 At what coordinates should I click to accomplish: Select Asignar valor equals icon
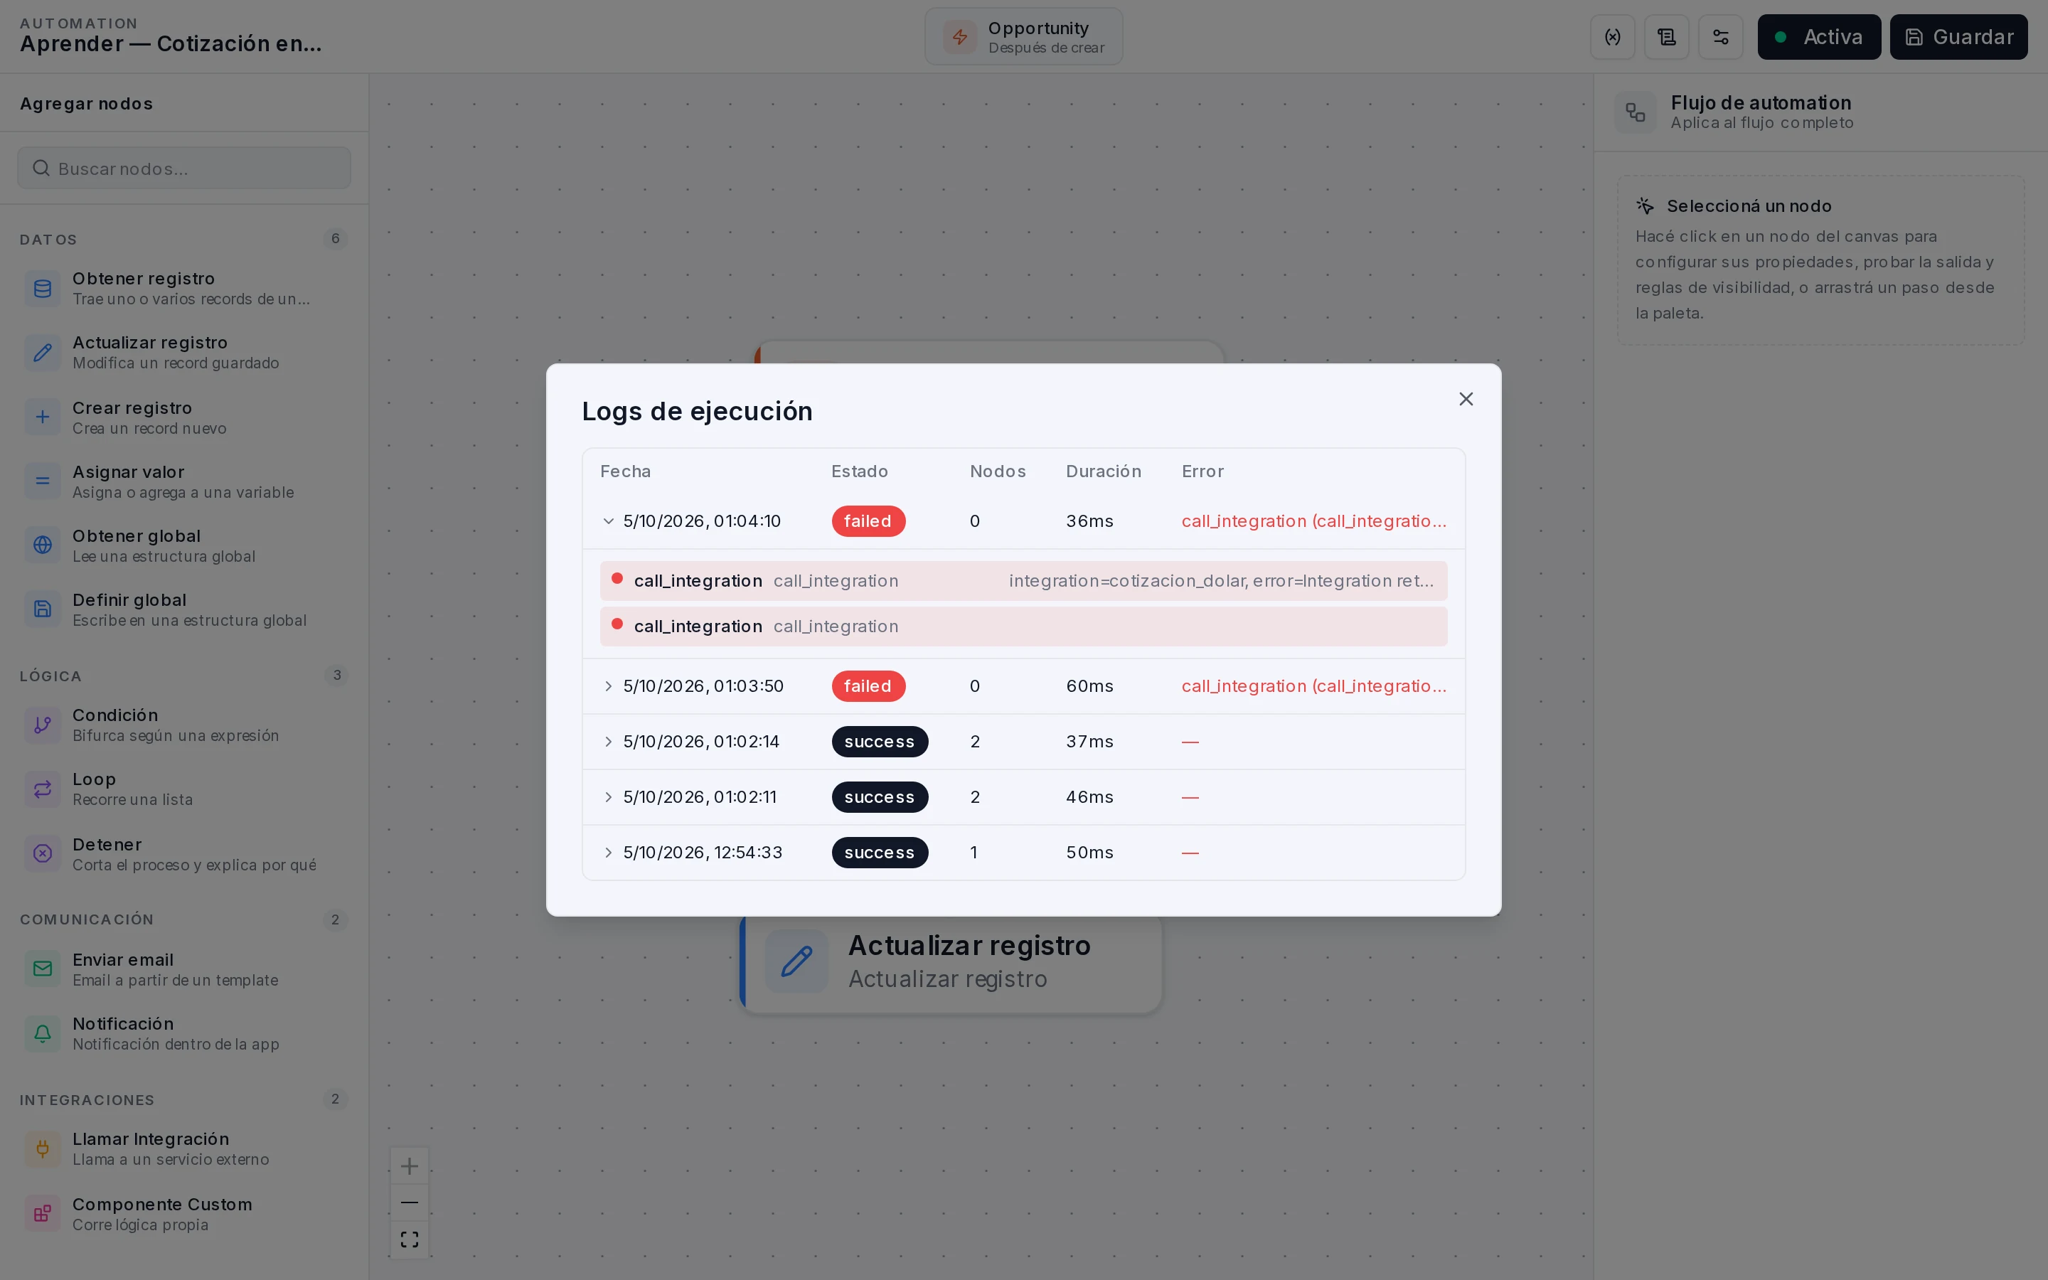[43, 481]
